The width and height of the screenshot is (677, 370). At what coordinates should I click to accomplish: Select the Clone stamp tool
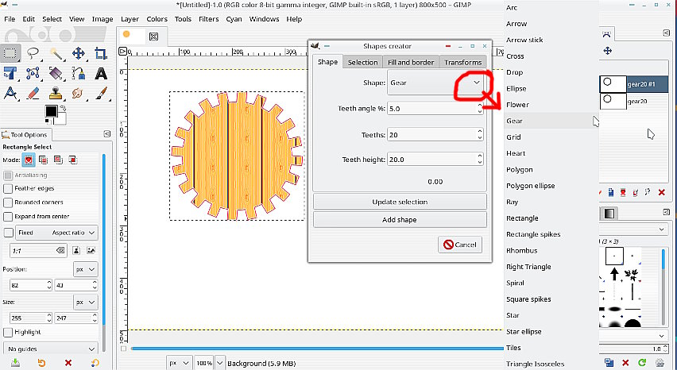pyautogui.click(x=56, y=93)
